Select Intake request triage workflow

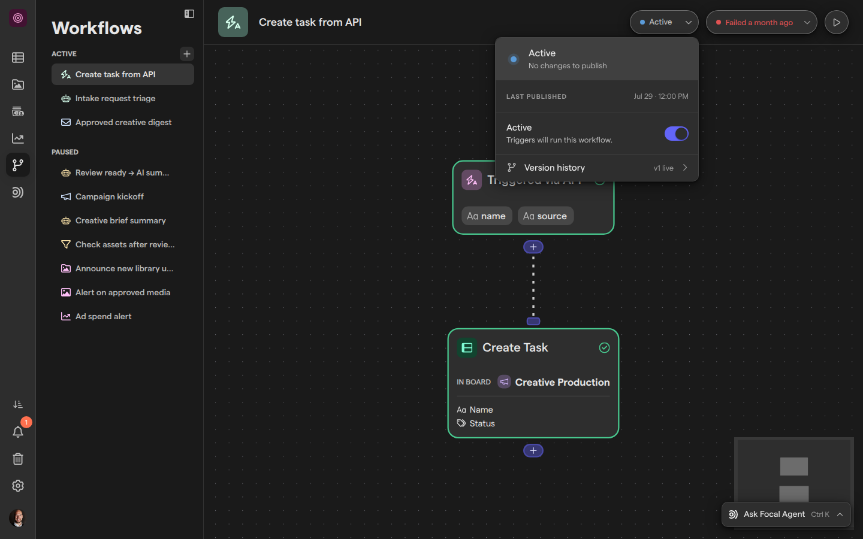coord(123,98)
